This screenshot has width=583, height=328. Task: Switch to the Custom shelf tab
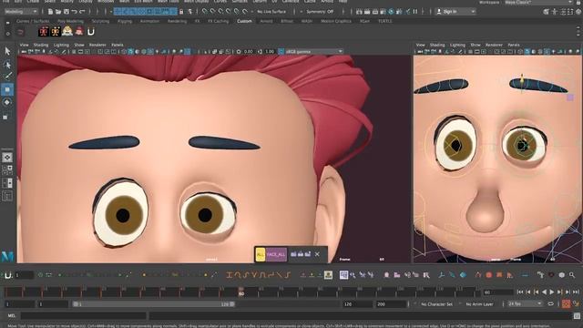244,21
